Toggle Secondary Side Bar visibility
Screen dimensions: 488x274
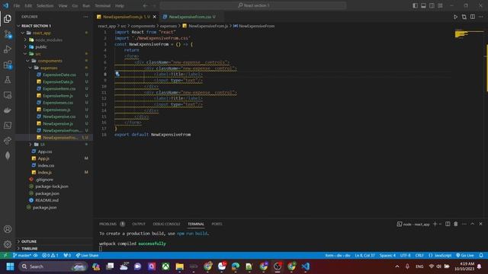(x=432, y=5)
